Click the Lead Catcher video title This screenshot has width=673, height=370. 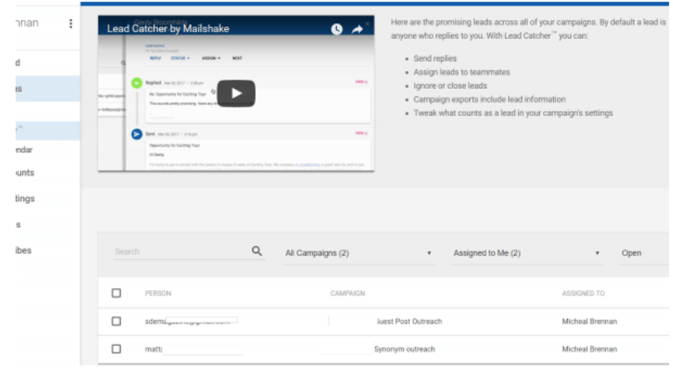point(168,29)
